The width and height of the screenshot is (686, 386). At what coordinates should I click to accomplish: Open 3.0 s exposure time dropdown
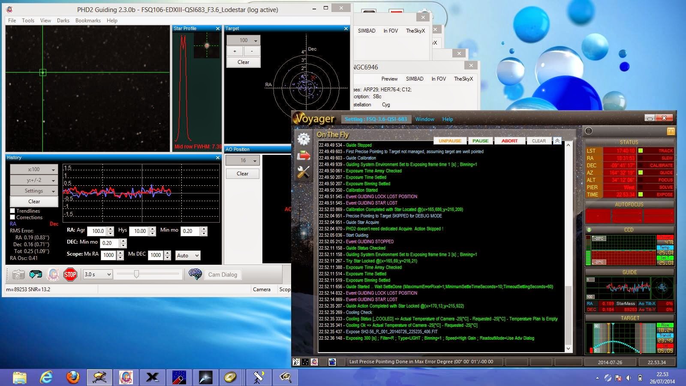pyautogui.click(x=98, y=274)
